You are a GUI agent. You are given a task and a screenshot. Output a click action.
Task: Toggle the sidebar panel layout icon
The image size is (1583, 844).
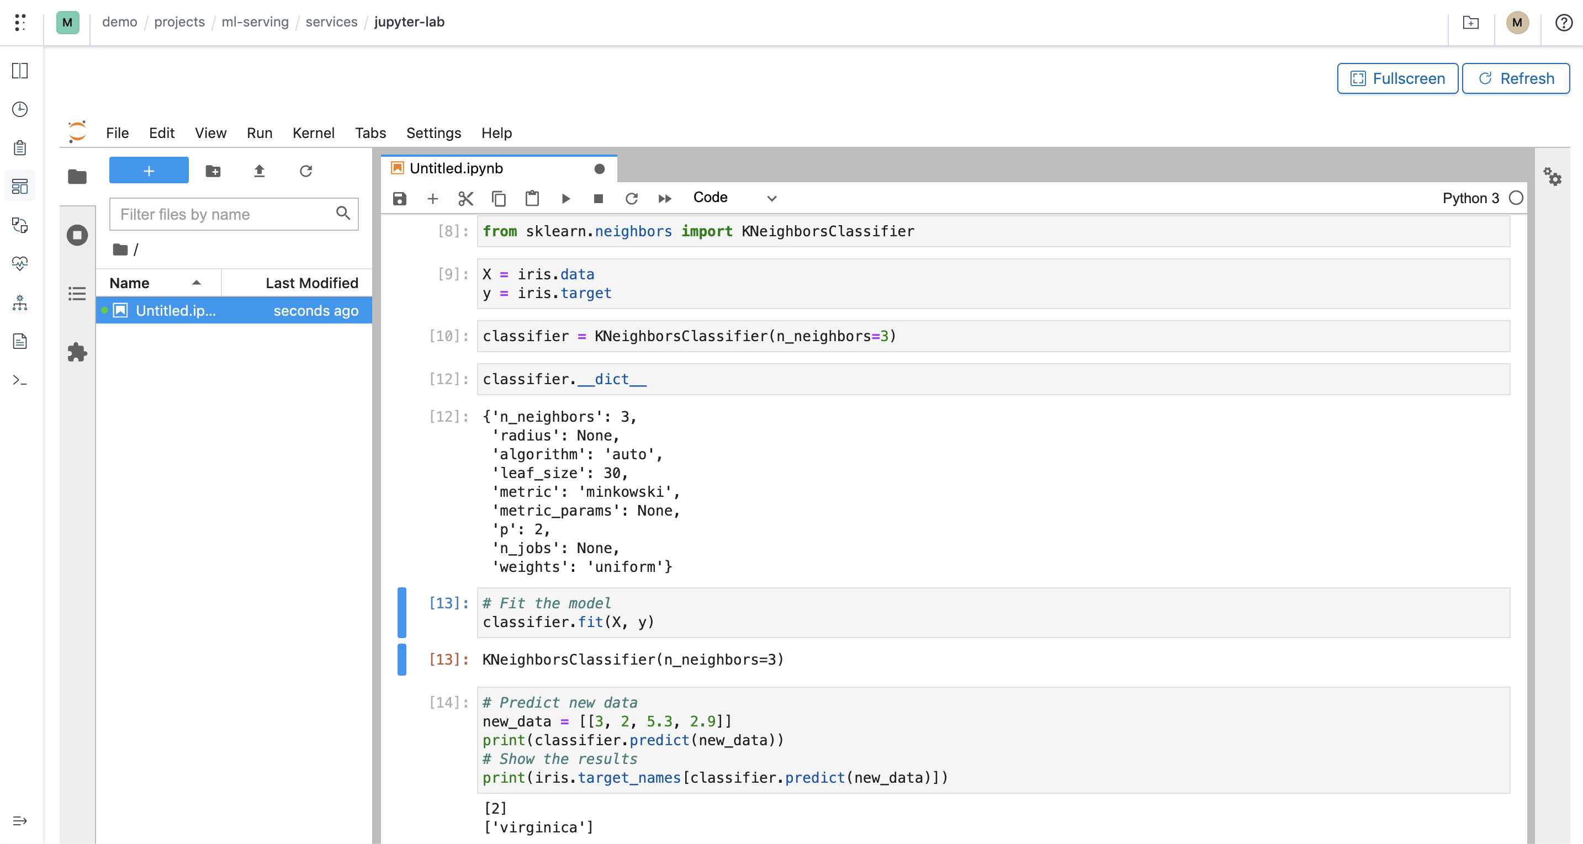coord(20,71)
